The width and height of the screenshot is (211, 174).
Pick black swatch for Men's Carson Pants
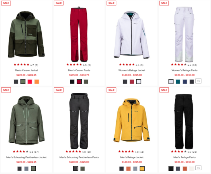(72, 82)
